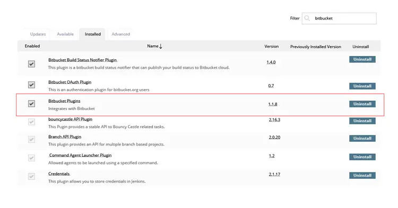Viewport: 398px width, 208px height.
Task: Click version 1.2 link
Action: (272, 156)
